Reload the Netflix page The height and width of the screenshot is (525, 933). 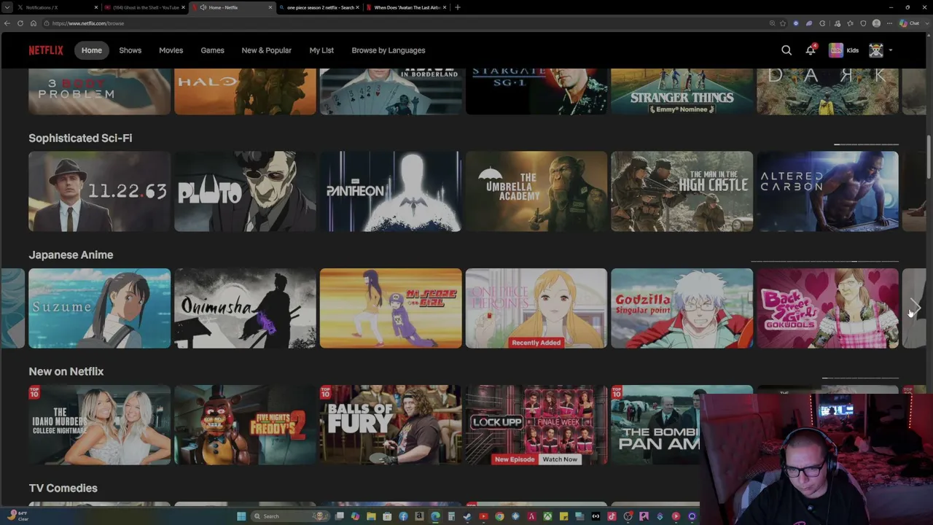(x=20, y=23)
